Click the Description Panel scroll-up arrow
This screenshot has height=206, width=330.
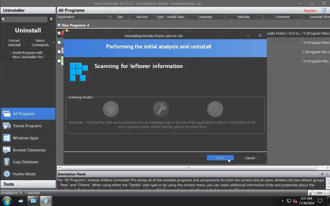pos(328,180)
